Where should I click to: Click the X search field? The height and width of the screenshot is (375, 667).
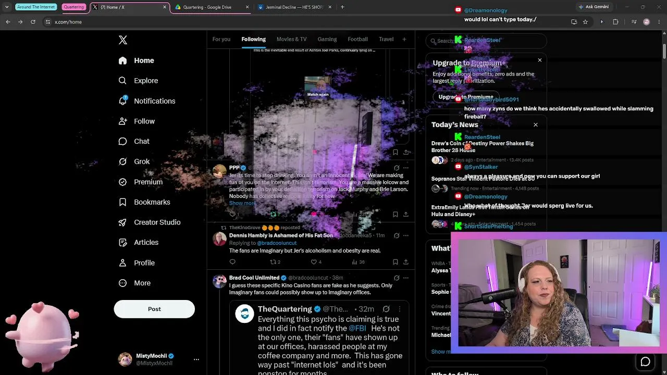(486, 41)
